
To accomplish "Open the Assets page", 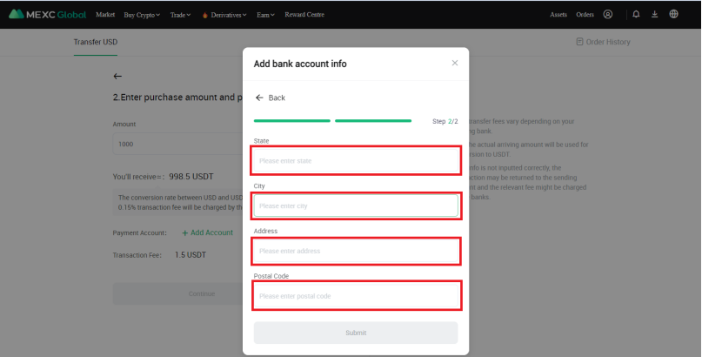I will point(558,15).
